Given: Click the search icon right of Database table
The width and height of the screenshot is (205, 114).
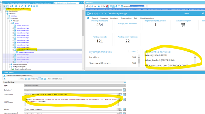Looking at the screenshot, I should coord(124,95).
